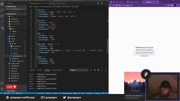Switch to Style Guide browser tab
180x101 pixels.
coord(118,2)
